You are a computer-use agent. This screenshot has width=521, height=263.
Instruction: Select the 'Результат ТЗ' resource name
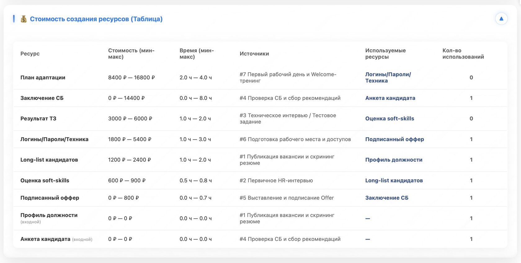click(38, 119)
